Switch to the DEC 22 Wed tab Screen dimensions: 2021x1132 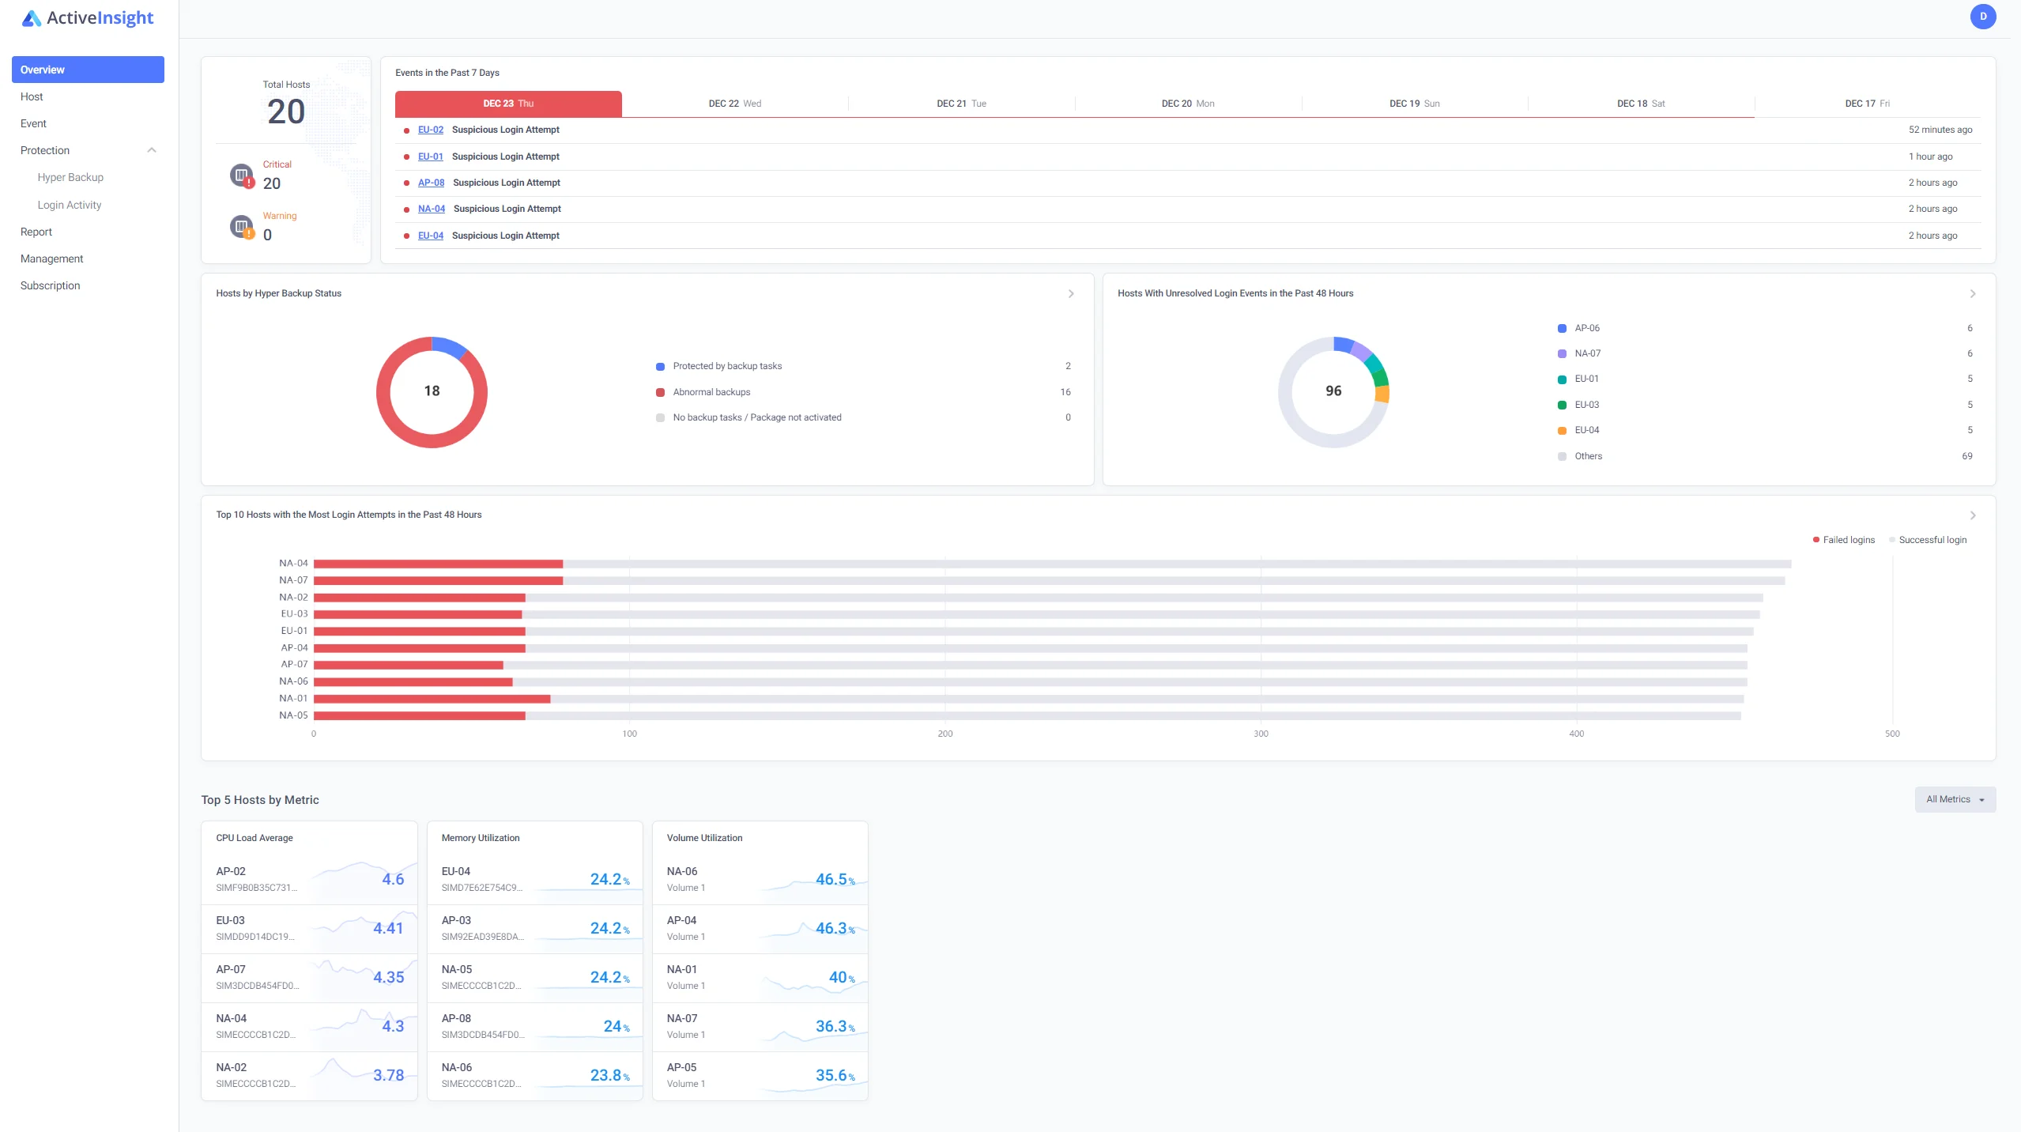pos(734,104)
